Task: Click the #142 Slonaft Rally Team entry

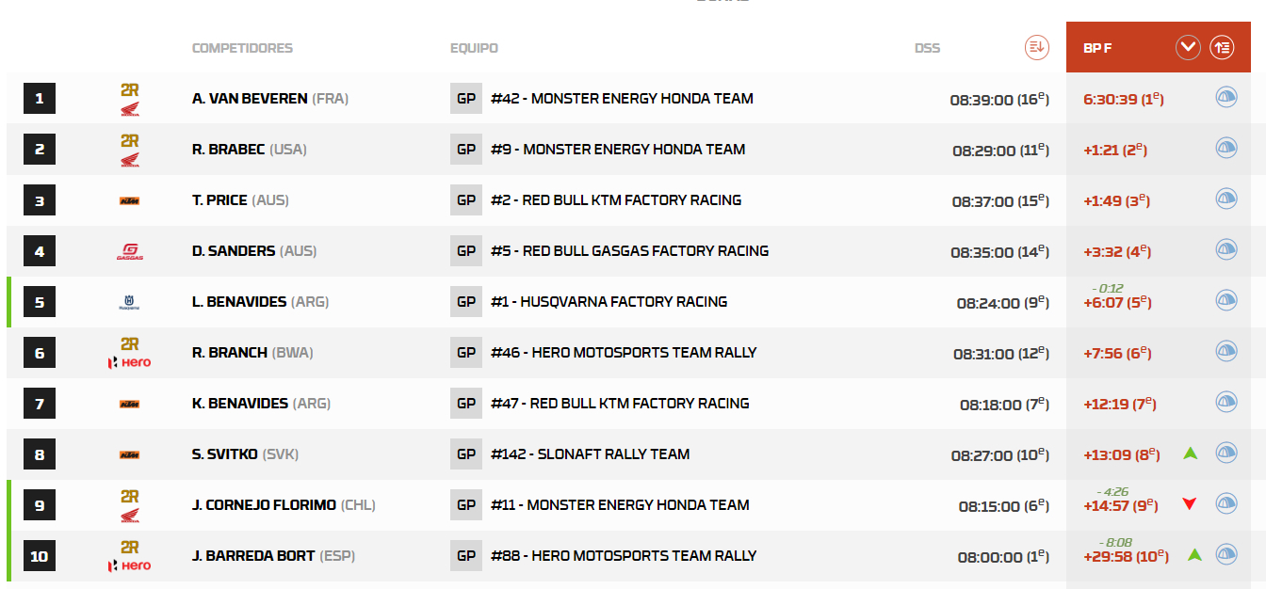Action: (x=590, y=454)
